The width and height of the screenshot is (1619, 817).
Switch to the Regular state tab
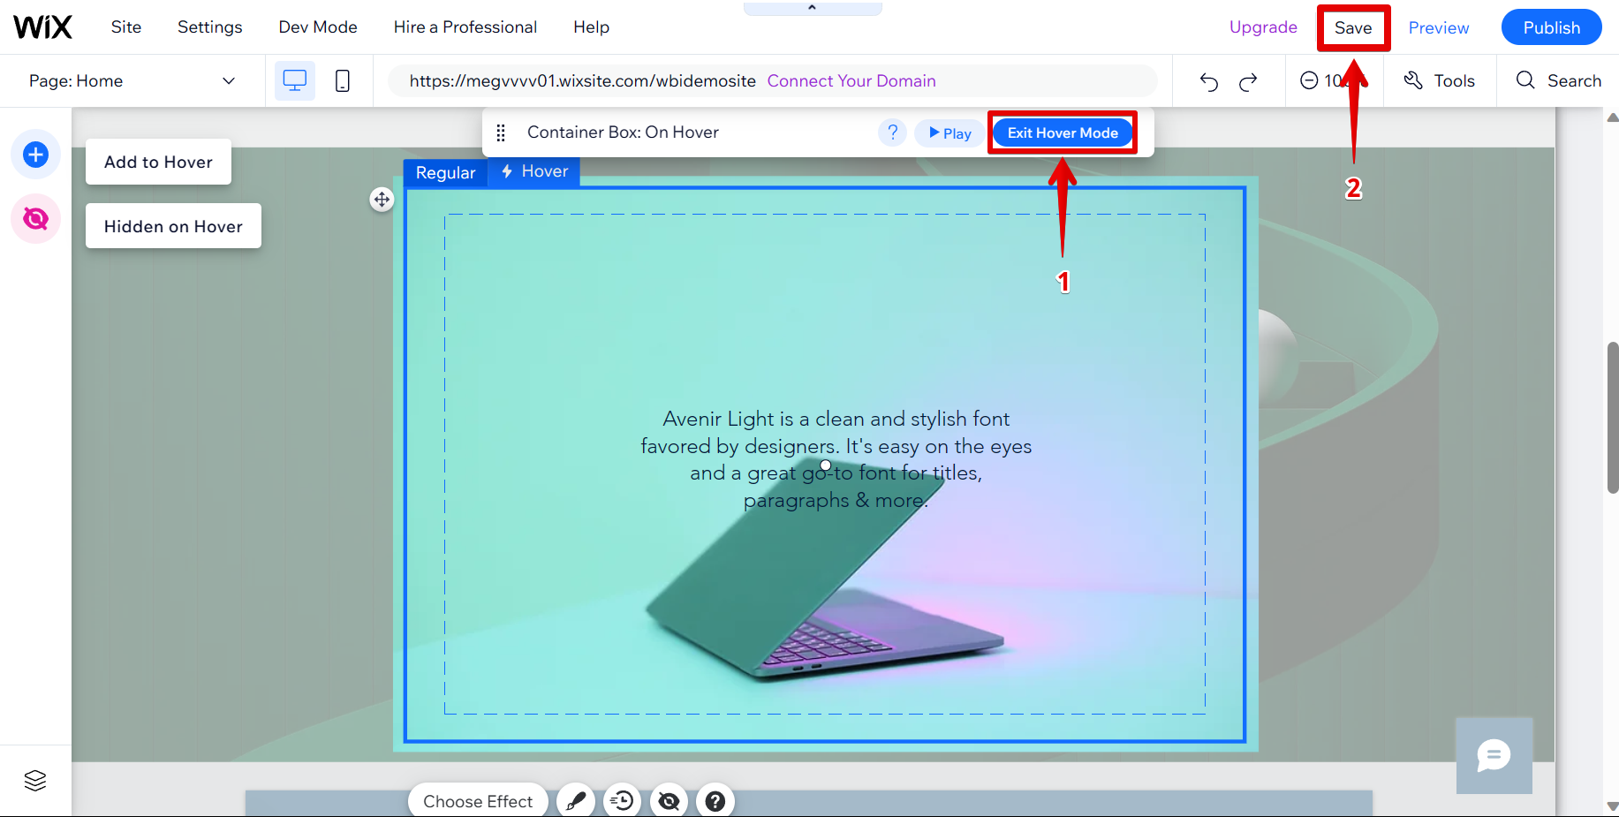[x=446, y=172]
